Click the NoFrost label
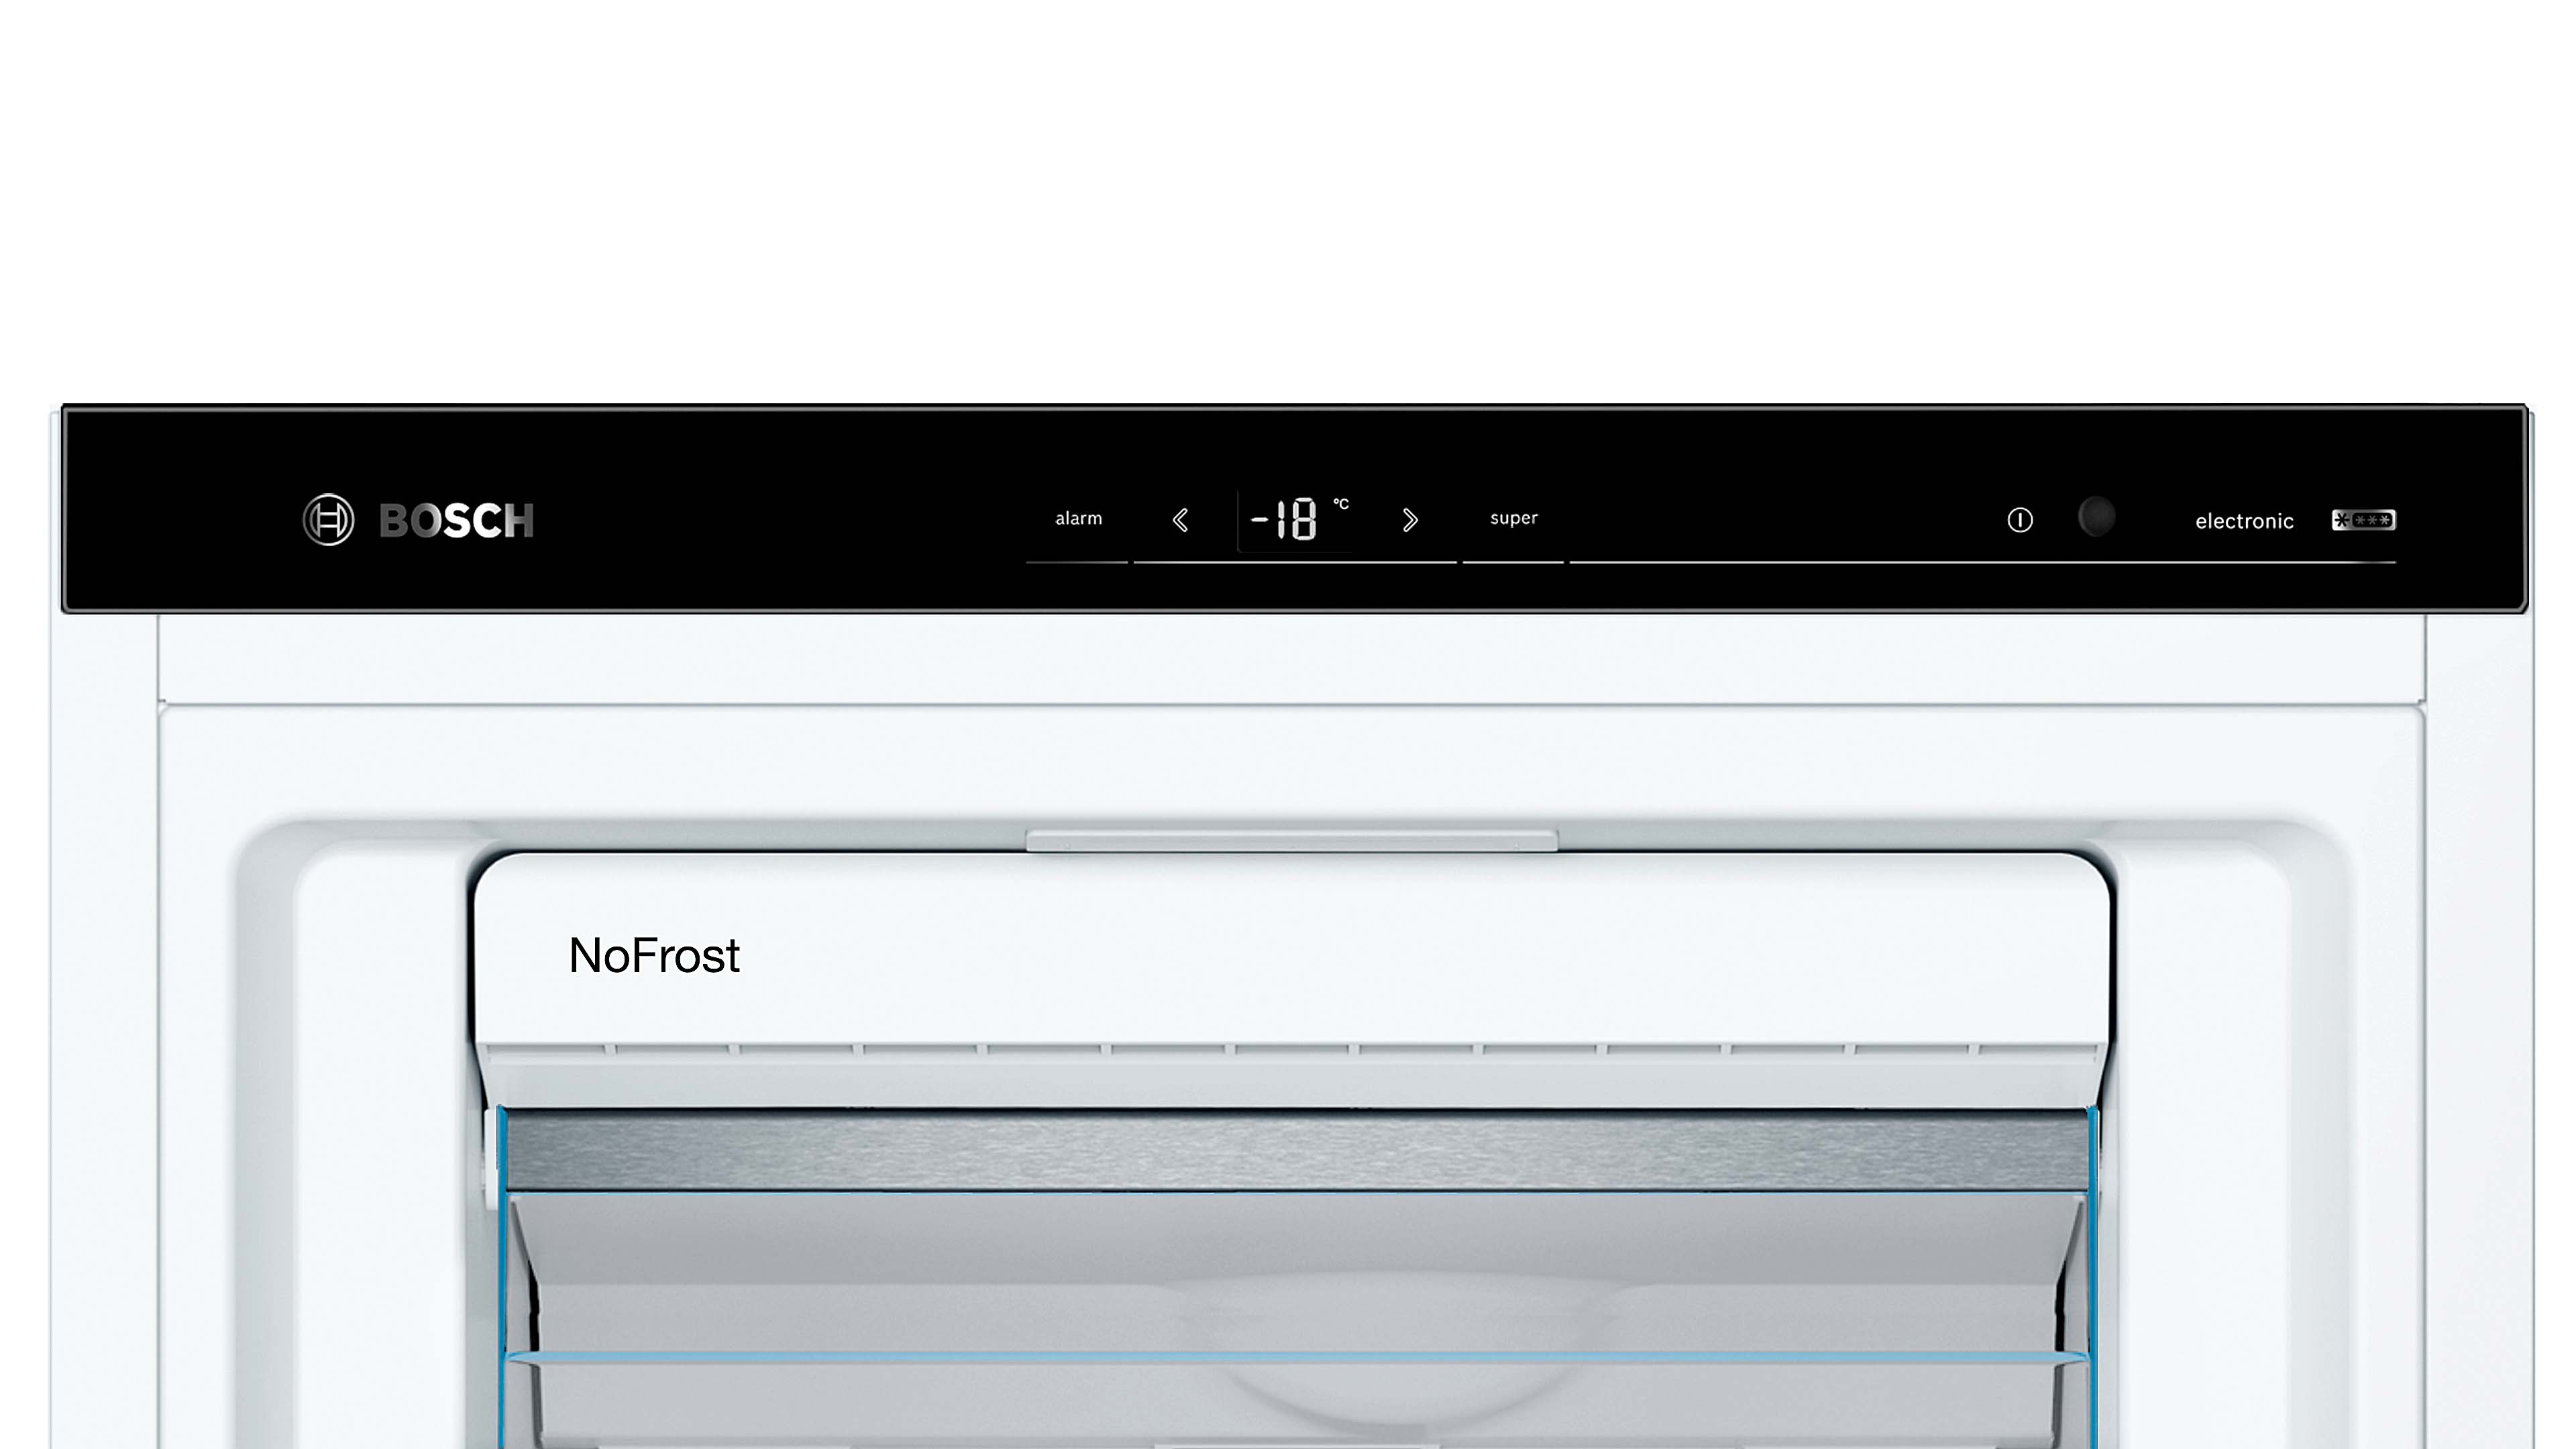Image resolution: width=2576 pixels, height=1449 pixels. point(654,955)
